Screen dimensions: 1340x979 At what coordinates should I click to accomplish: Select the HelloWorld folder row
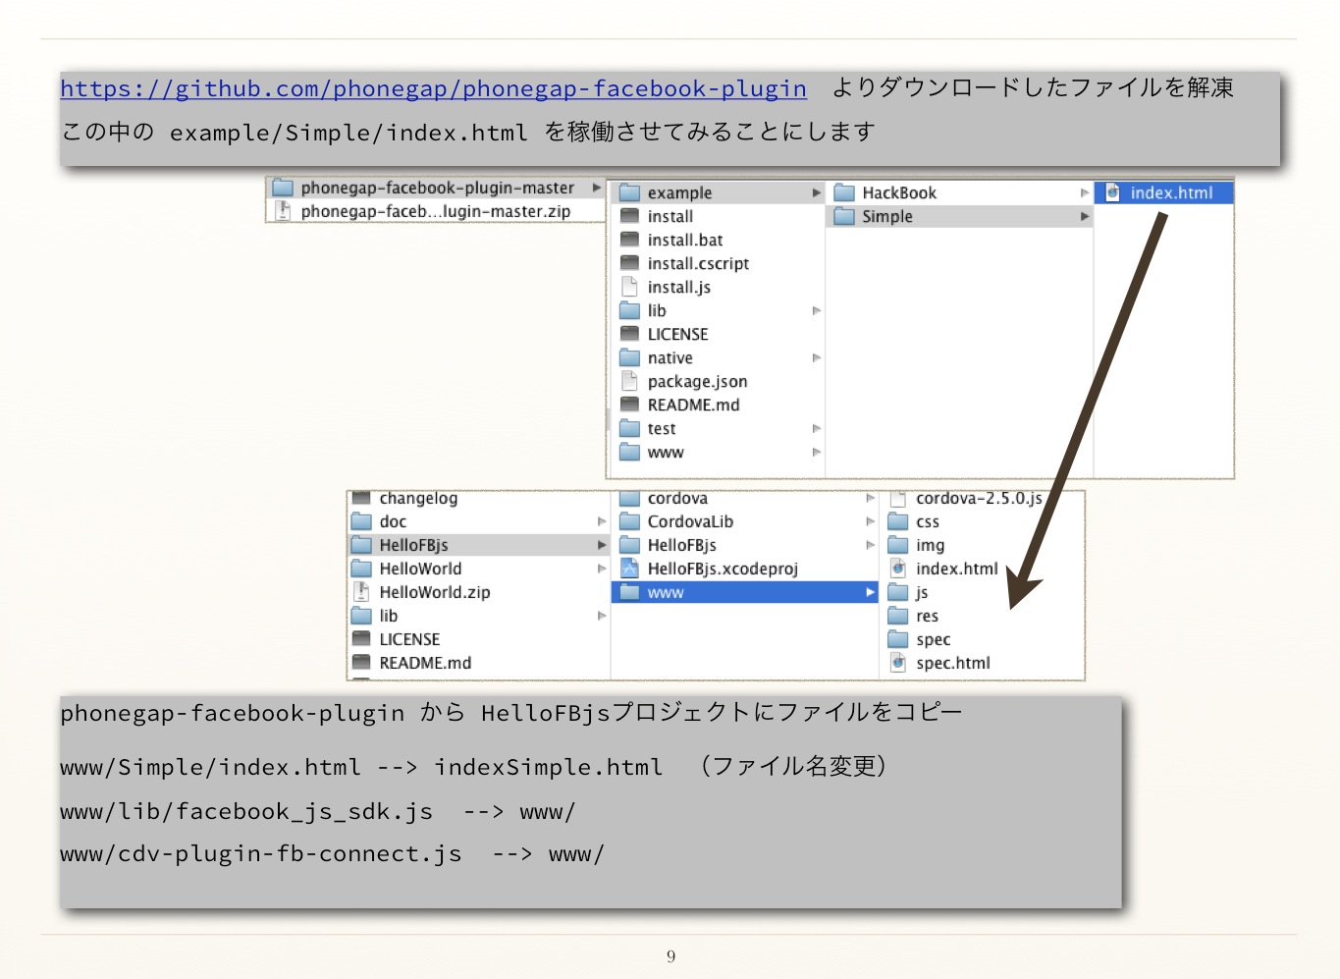tap(479, 569)
